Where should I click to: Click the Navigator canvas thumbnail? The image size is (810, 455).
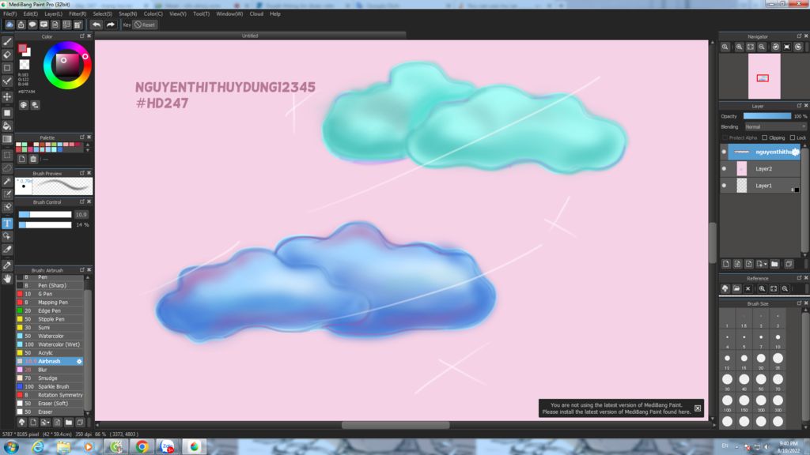pos(764,77)
